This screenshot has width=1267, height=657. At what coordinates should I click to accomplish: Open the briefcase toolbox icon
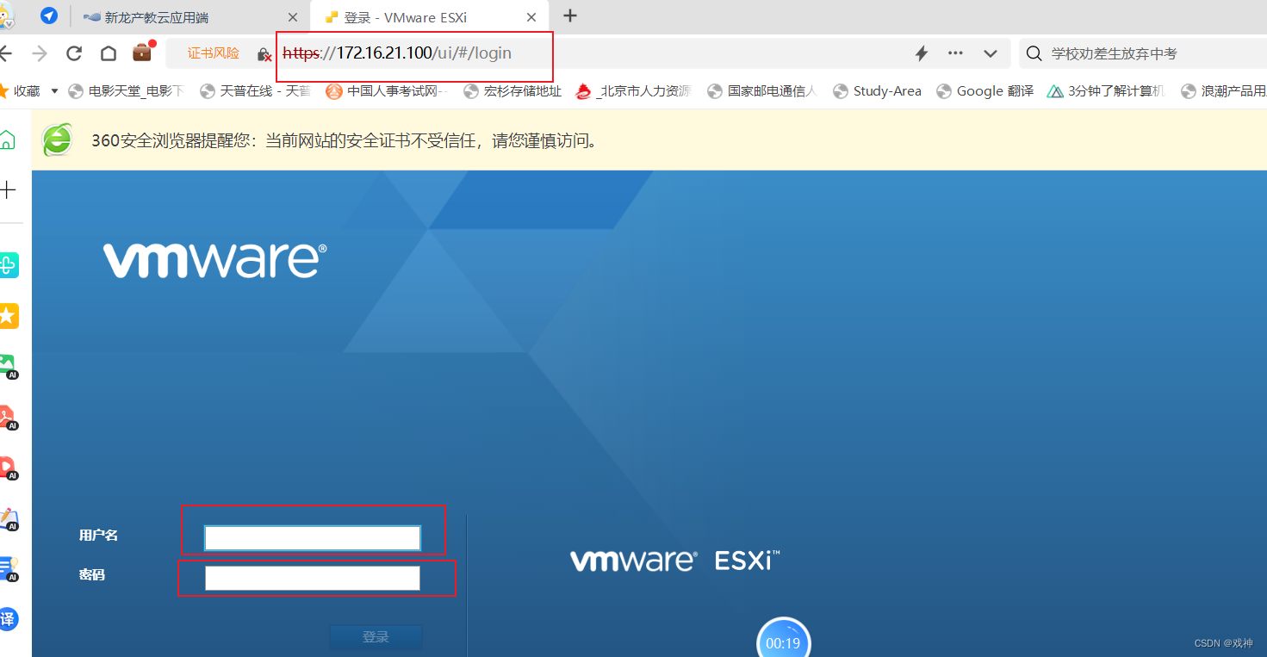tap(143, 53)
